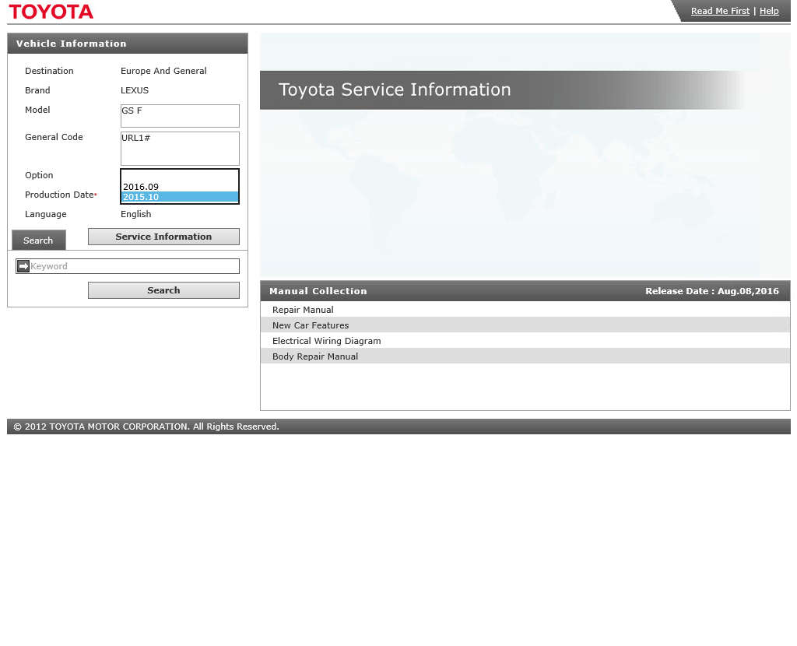Image resolution: width=797 pixels, height=646 pixels.
Task: Click the Release Date Aug.08,2016 text
Action: [x=712, y=291]
